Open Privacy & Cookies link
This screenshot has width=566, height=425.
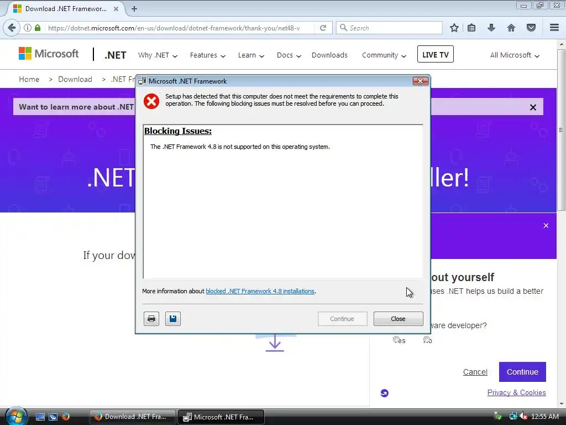(516, 392)
